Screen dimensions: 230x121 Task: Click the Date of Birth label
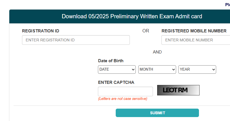111,61
